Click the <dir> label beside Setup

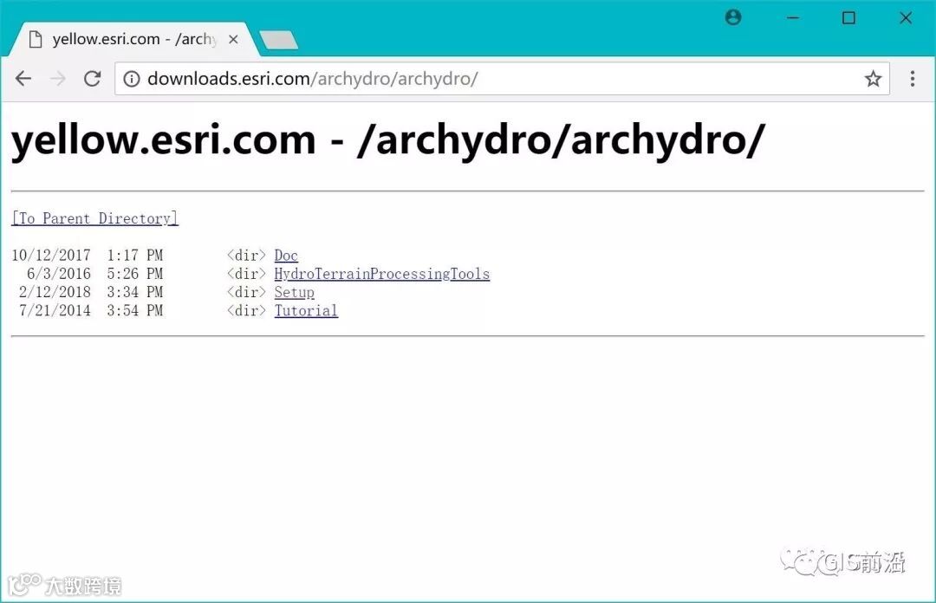tap(246, 292)
